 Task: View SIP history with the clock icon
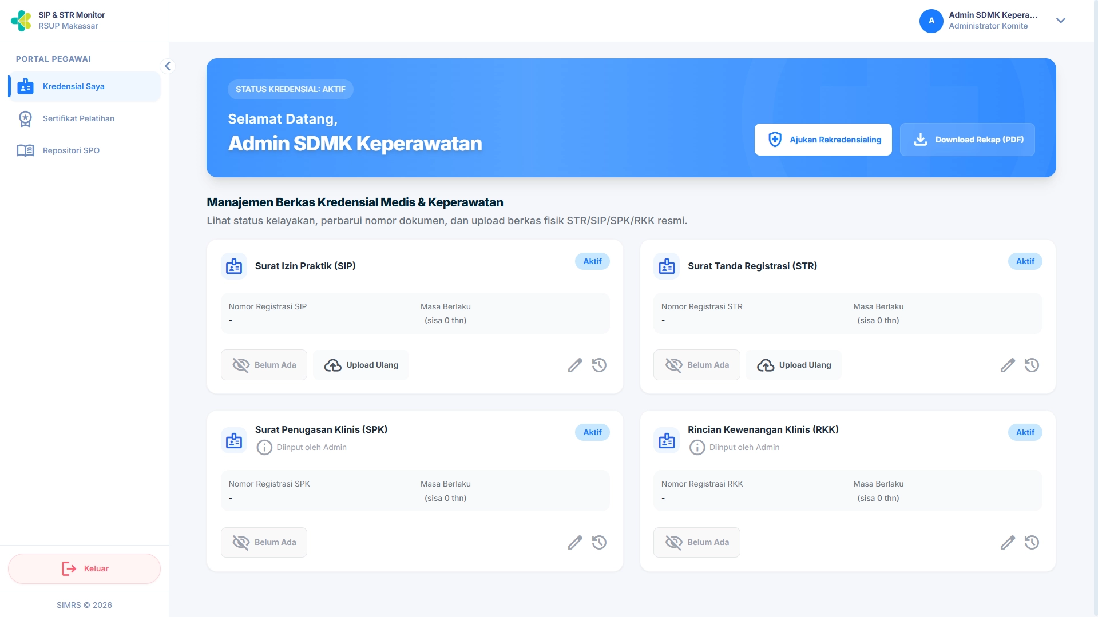tap(599, 365)
